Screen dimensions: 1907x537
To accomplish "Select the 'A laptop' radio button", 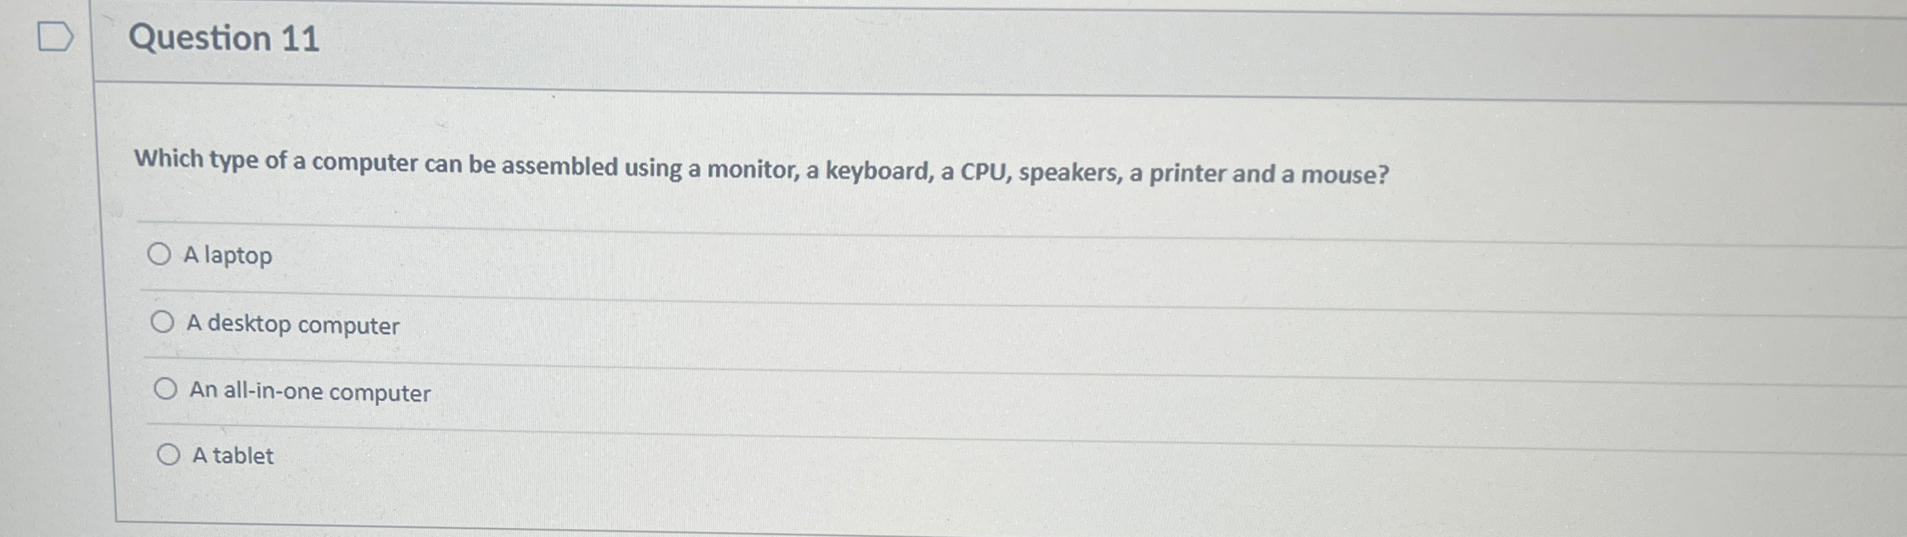I will coord(162,254).
